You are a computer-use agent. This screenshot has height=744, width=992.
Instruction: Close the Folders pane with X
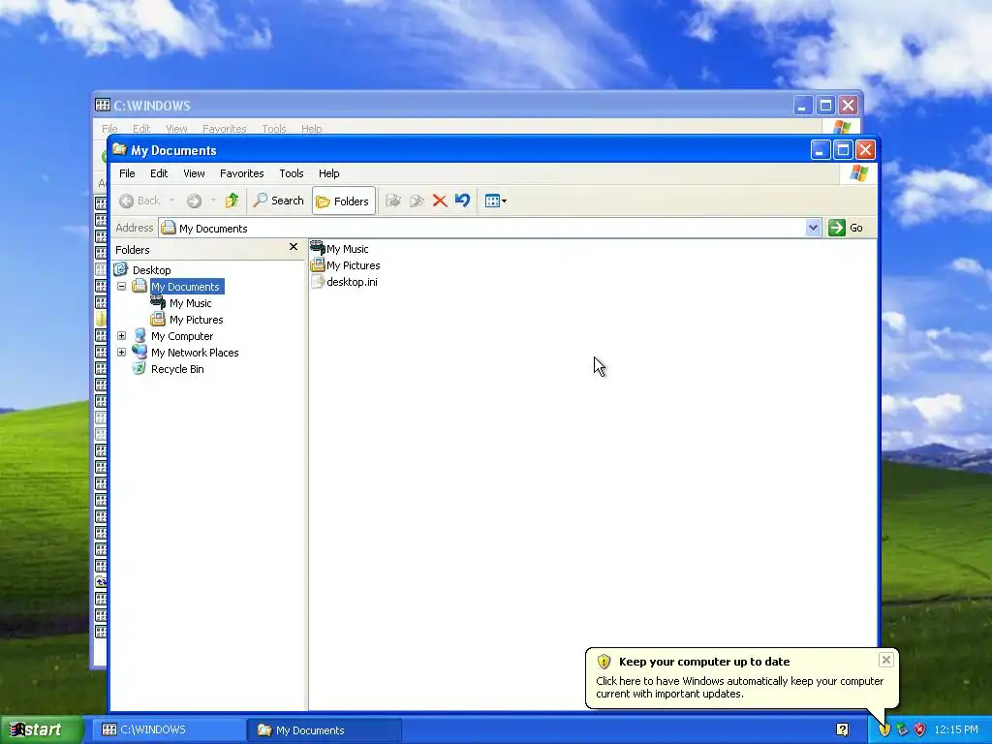pyautogui.click(x=293, y=247)
